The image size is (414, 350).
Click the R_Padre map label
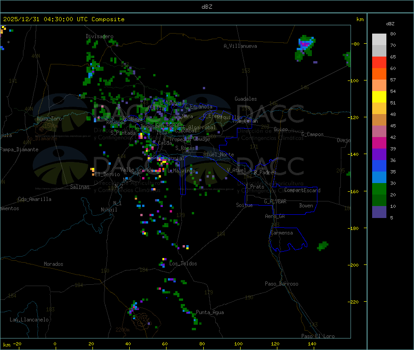pos(264,172)
